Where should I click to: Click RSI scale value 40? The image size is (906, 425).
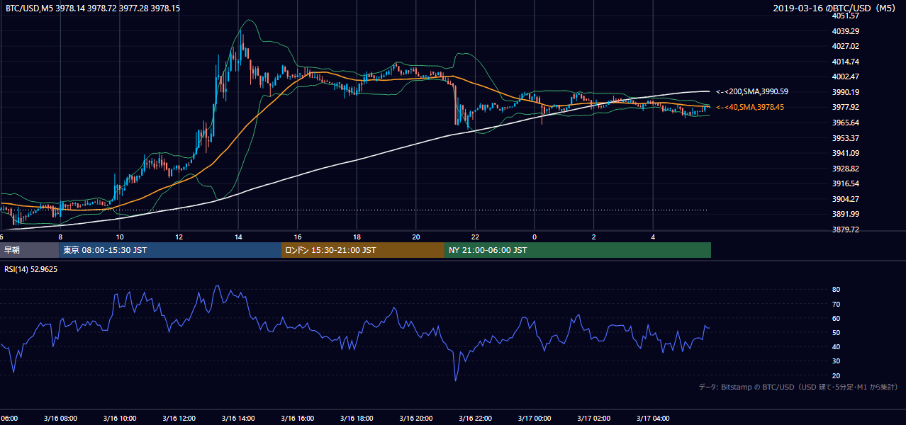(x=836, y=346)
